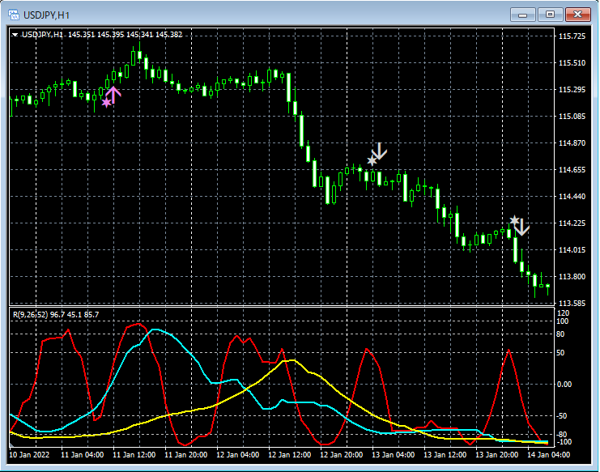This screenshot has width=600, height=472.
Task: Click the white star beside the first down arrow
Action: (x=372, y=161)
